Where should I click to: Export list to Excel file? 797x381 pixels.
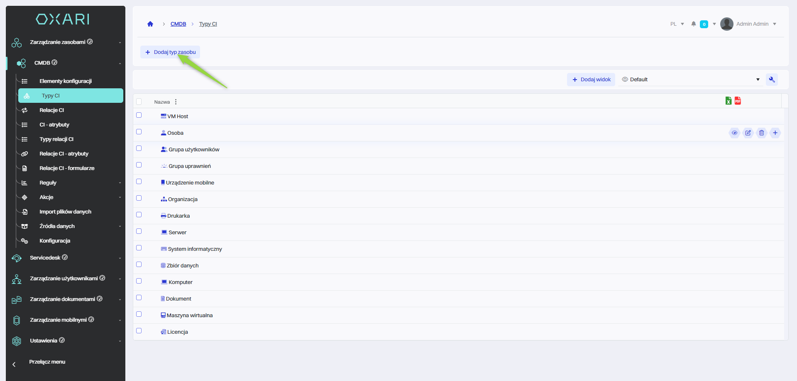728,101
